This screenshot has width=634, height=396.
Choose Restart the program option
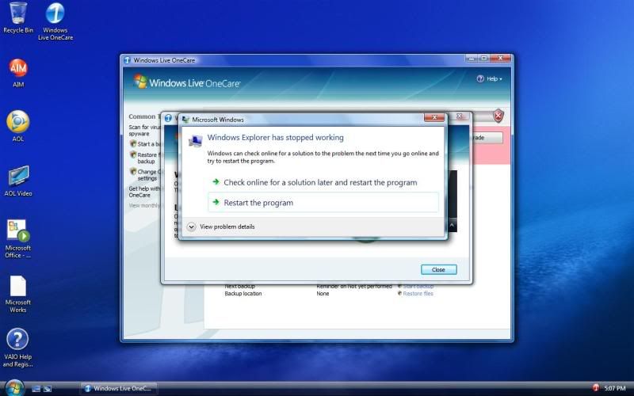[x=323, y=203]
